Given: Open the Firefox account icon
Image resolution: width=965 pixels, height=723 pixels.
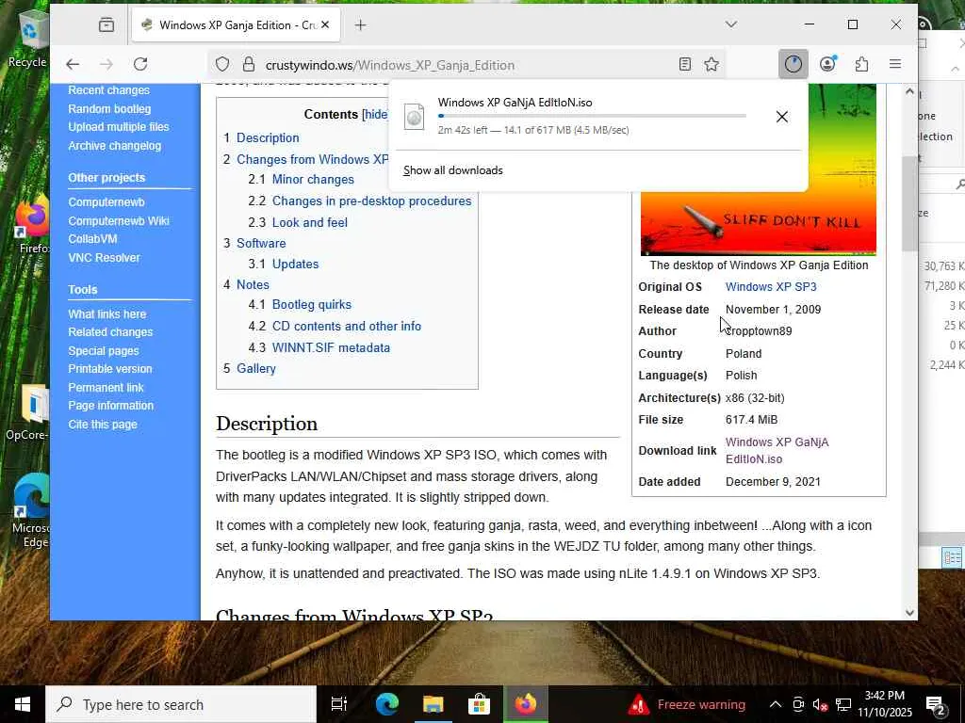Looking at the screenshot, I should pyautogui.click(x=827, y=64).
